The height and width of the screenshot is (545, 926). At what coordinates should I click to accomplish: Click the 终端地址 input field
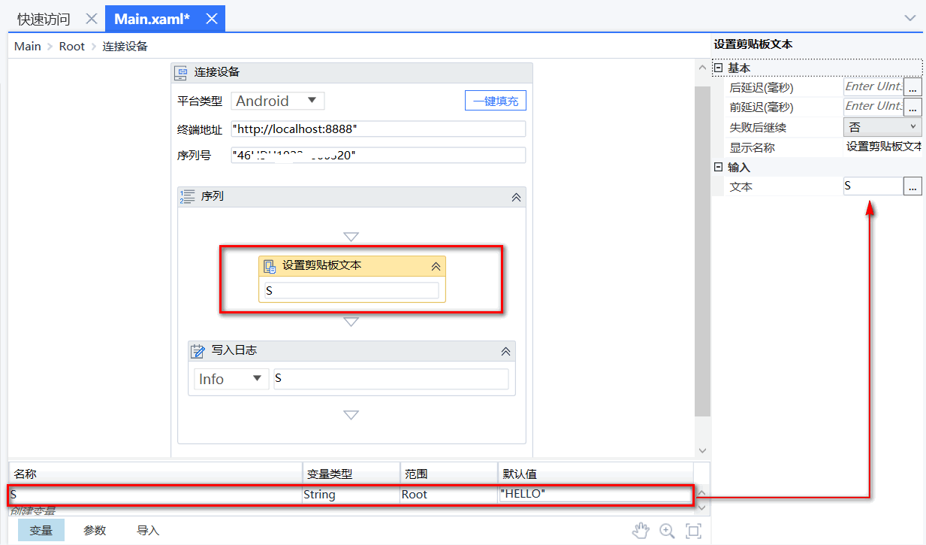pyautogui.click(x=379, y=129)
